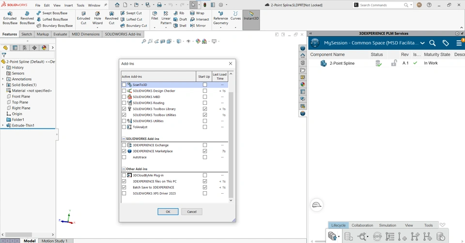Viewport: 465px width, 243px height.
Task: Open the File menu
Action: pos(38,5)
